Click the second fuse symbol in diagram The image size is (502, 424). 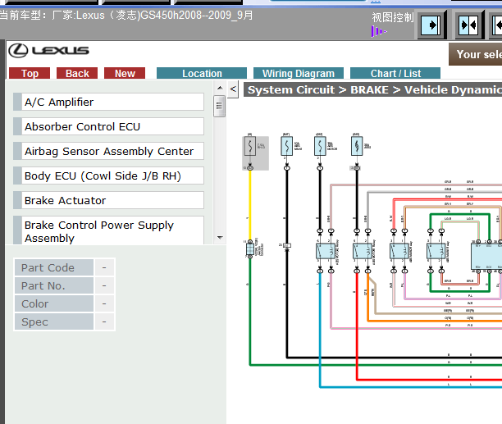(x=287, y=146)
